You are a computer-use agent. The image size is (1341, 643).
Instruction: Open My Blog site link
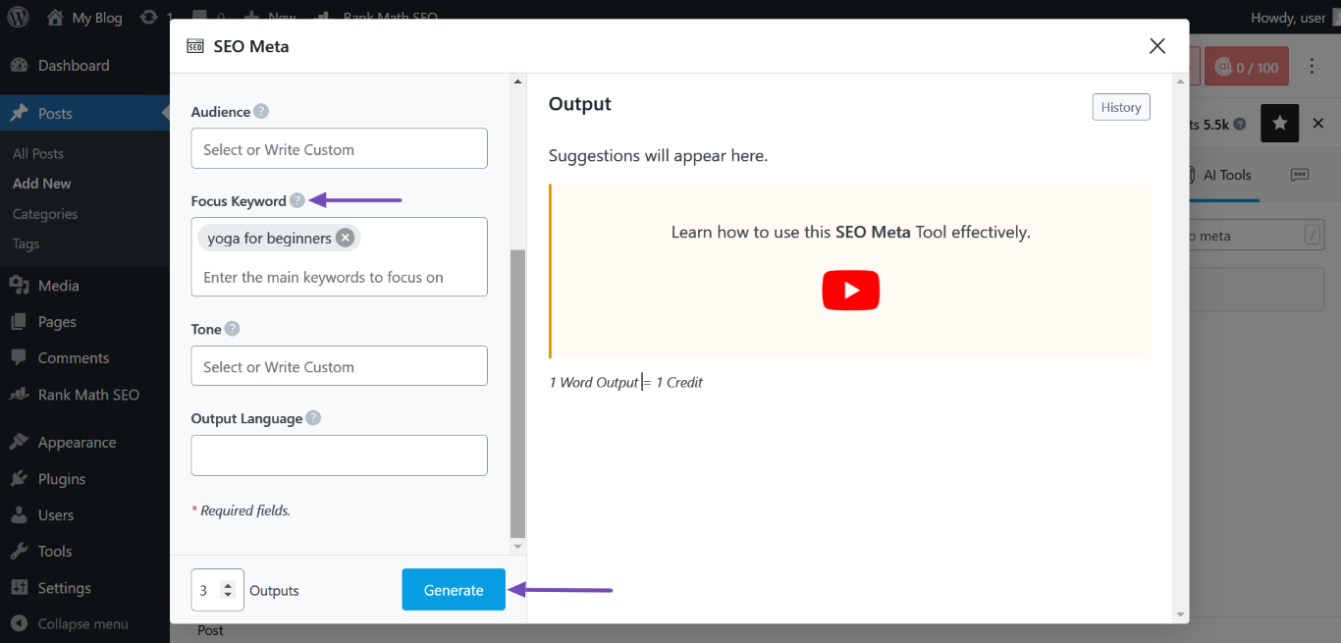[x=84, y=18]
